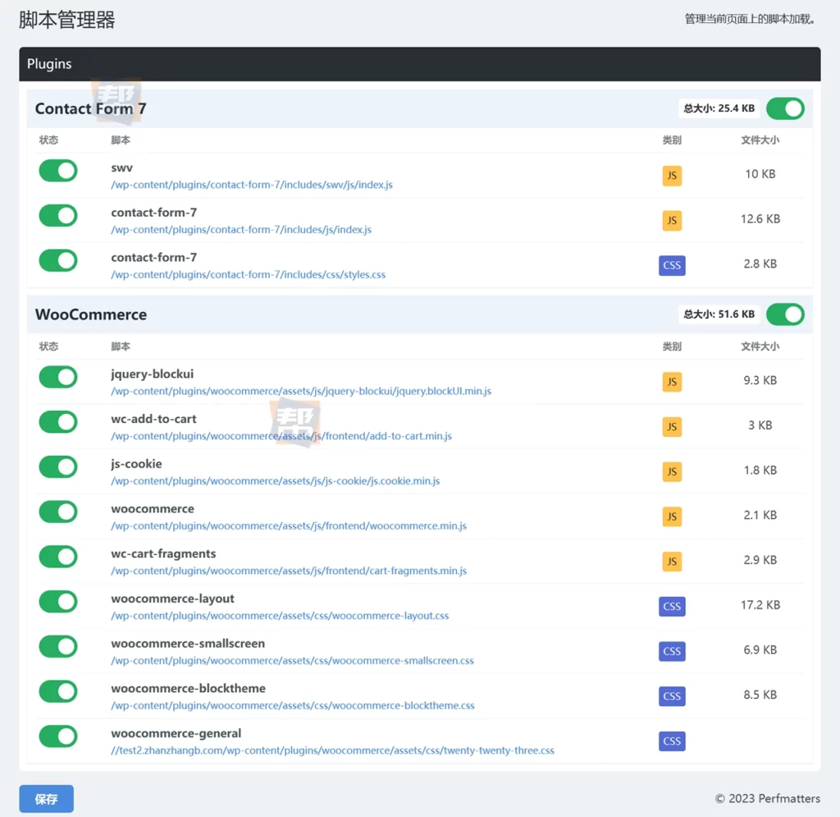The width and height of the screenshot is (840, 817).
Task: Toggle the WooCommerce plugin switch
Action: (785, 314)
